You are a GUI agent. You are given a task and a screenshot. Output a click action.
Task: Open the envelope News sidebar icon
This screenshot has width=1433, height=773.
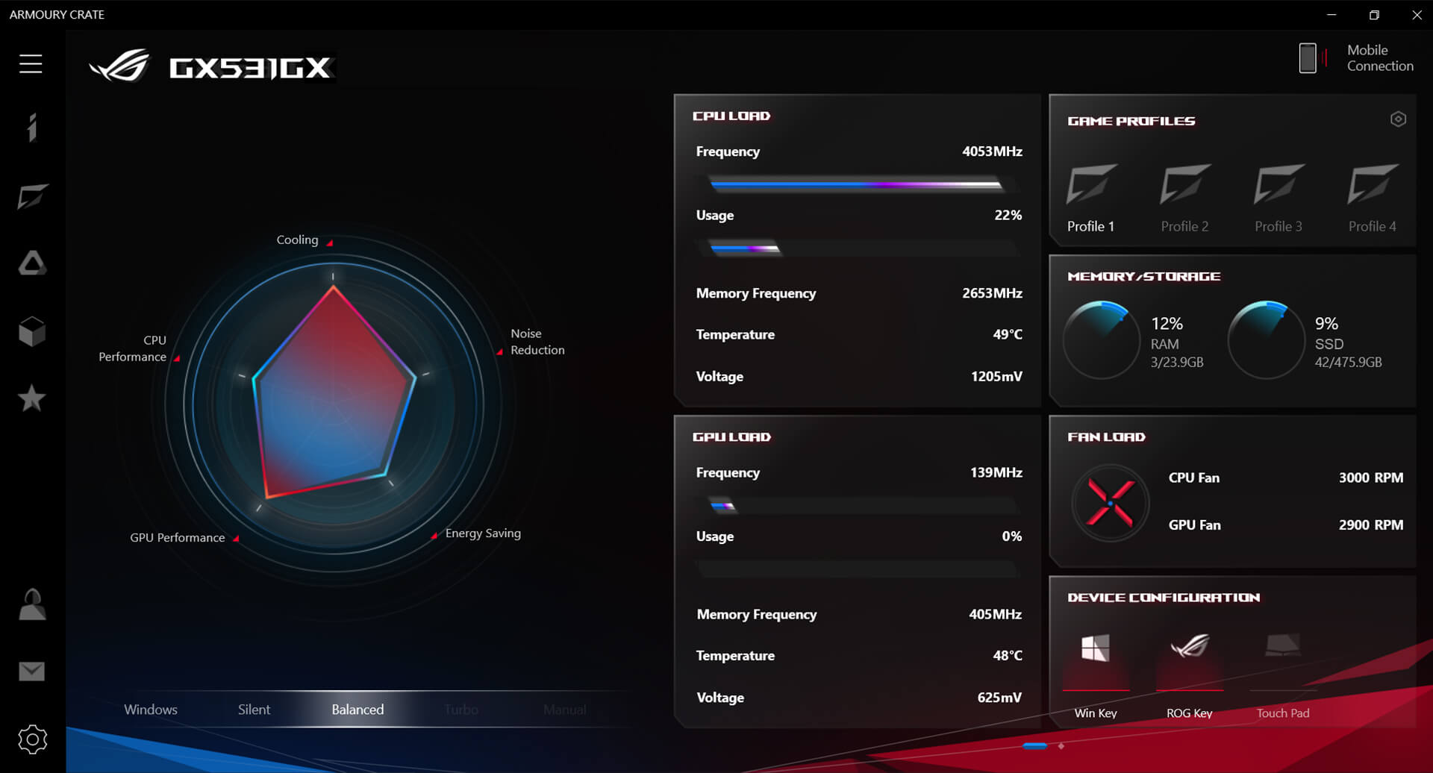[x=31, y=672]
